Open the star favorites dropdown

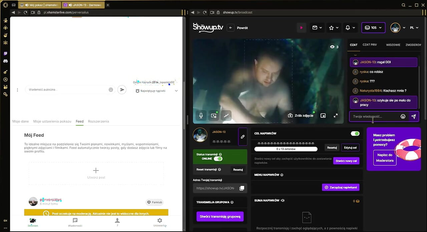pos(334,28)
